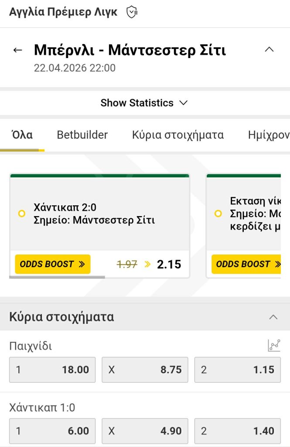
Task: Select Μάντσεστερ Σίτι win at 1.15
Action: [x=238, y=370]
